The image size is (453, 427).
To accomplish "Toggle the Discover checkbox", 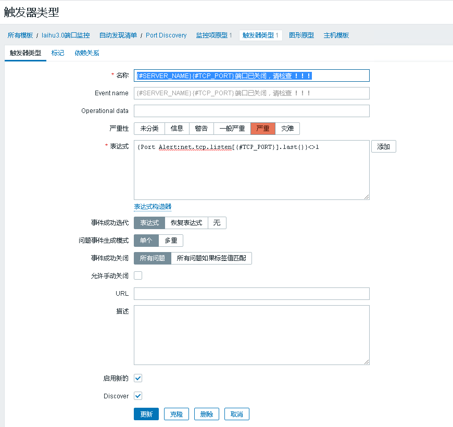I will [x=138, y=396].
